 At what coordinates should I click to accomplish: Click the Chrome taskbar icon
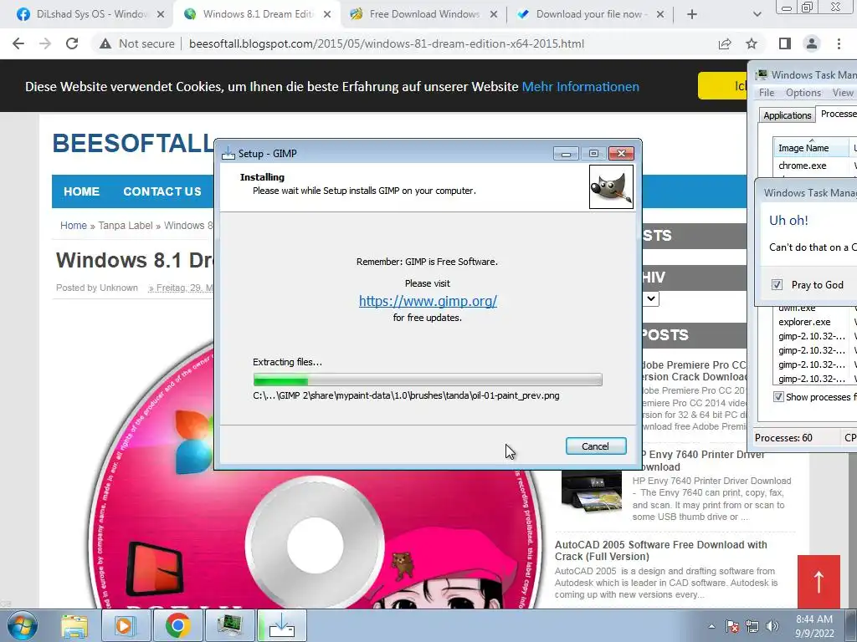pos(177,625)
